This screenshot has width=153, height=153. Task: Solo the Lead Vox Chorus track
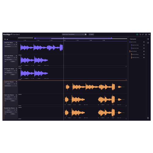pos(14,84)
